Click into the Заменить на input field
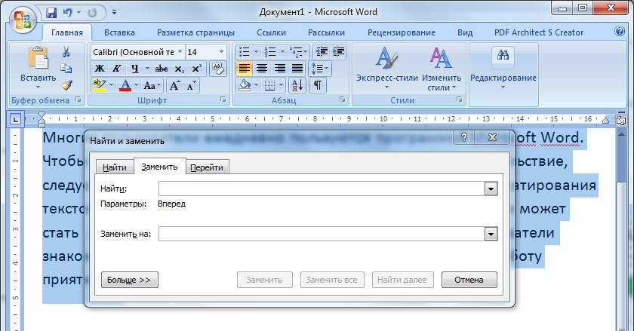This screenshot has width=634, height=331. click(x=322, y=234)
